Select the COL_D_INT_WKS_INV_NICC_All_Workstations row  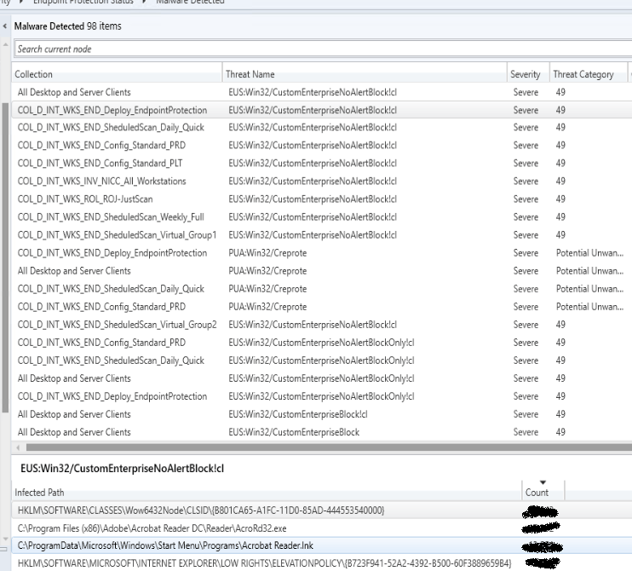pyautogui.click(x=112, y=182)
